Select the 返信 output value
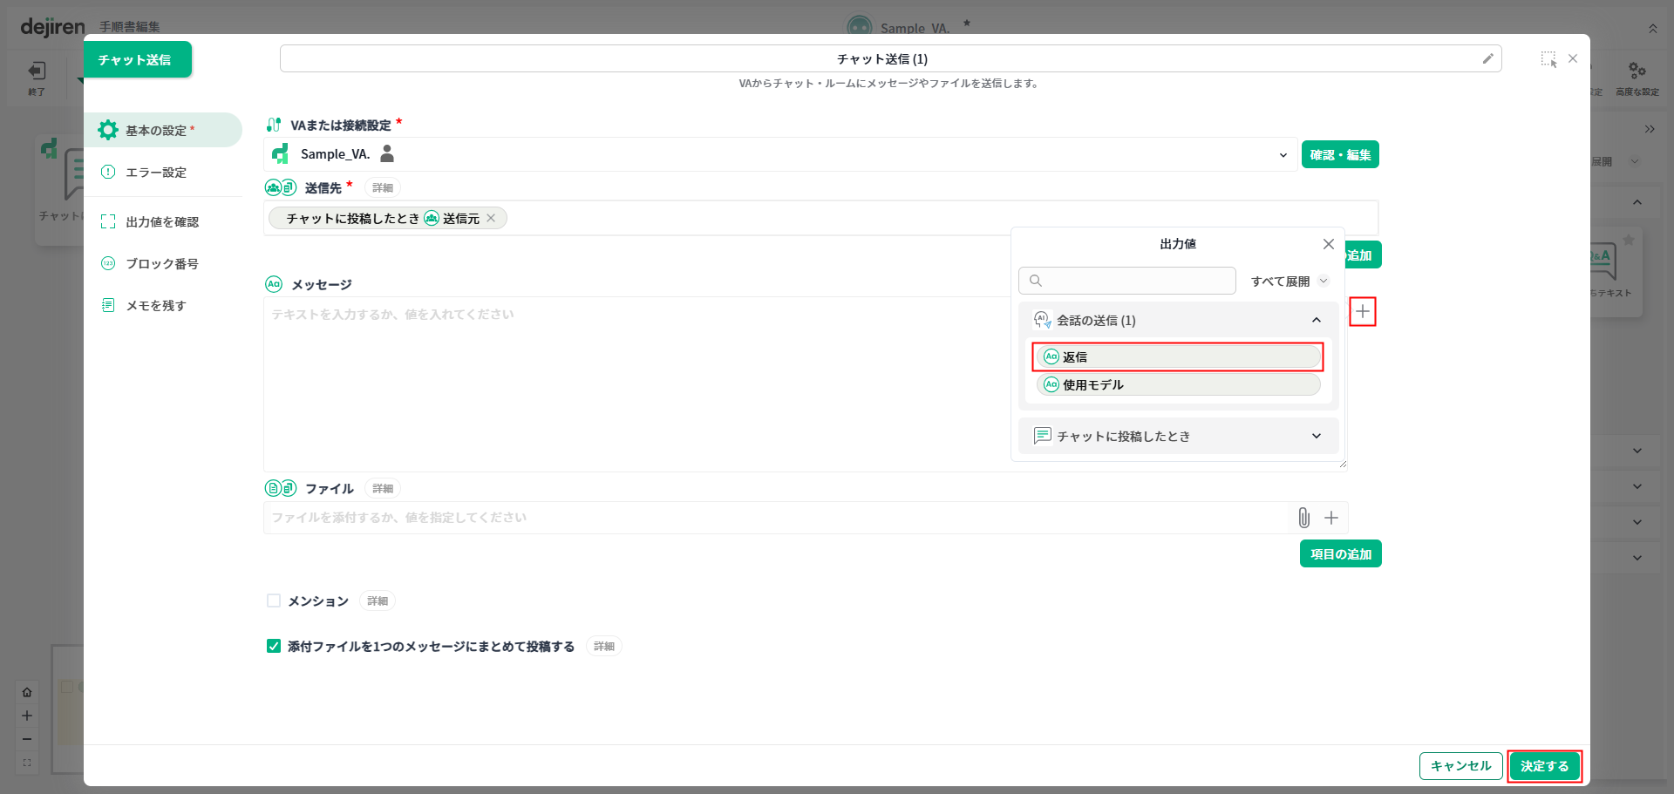 (x=1177, y=356)
